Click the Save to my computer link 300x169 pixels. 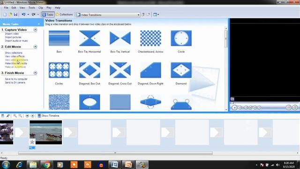click(x=16, y=79)
